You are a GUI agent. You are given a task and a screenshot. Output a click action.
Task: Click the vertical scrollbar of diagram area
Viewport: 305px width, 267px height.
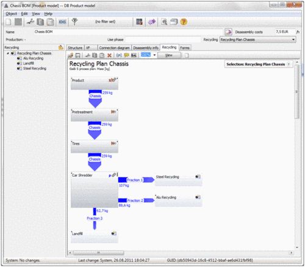(x=297, y=91)
